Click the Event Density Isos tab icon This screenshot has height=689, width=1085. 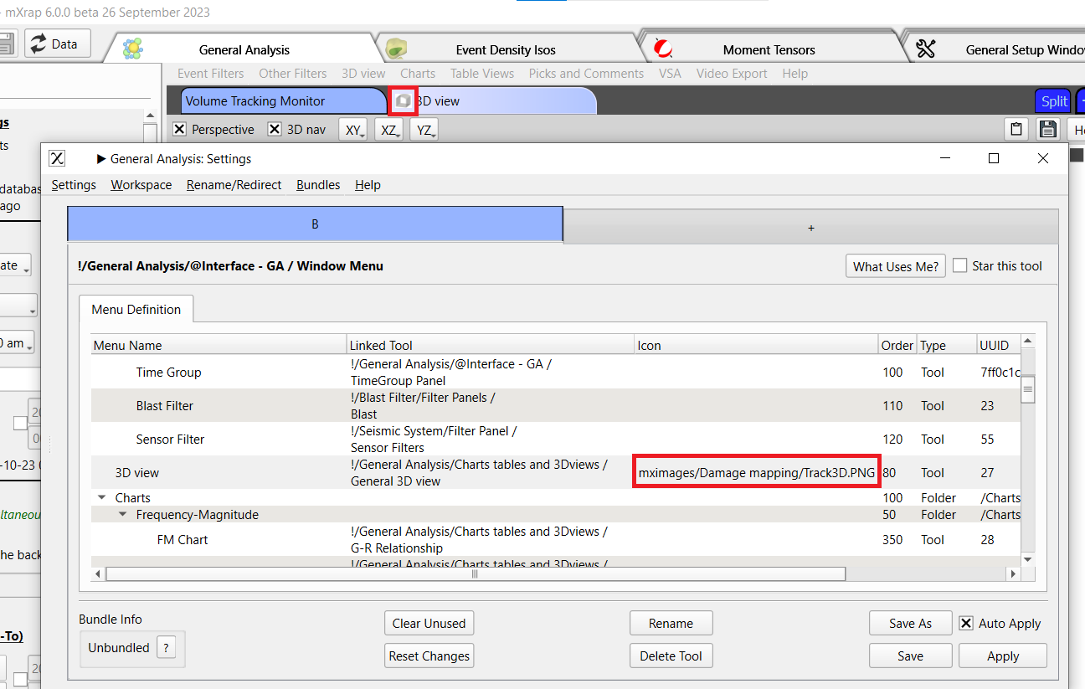tap(396, 49)
